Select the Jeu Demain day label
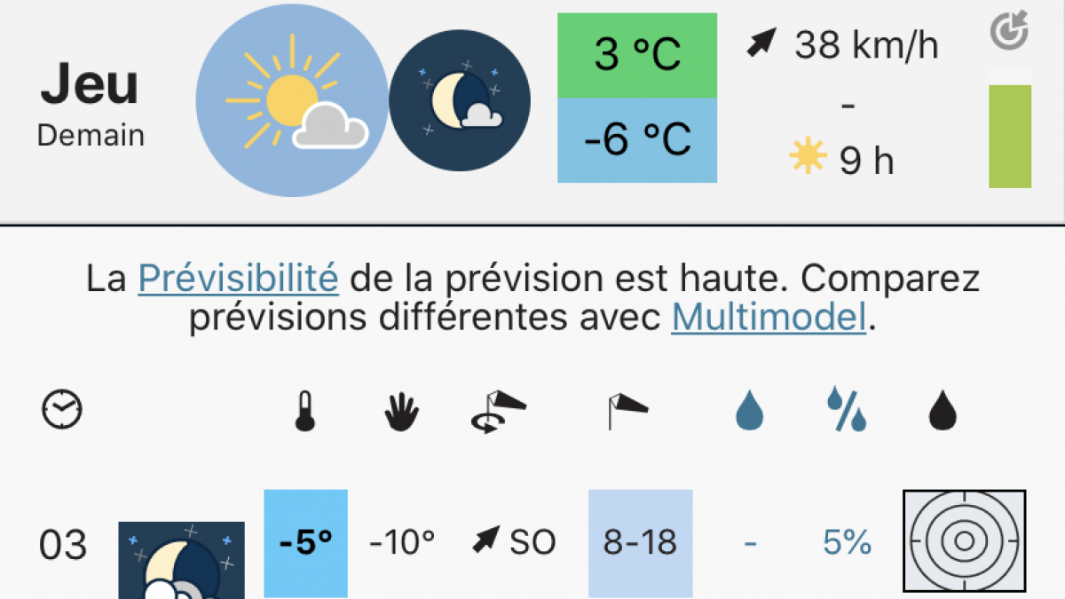The height and width of the screenshot is (599, 1065). [x=91, y=105]
